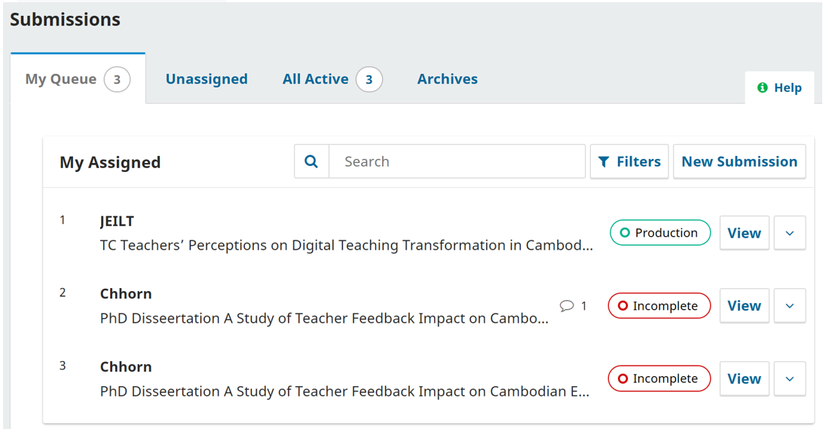Click the comment bubble icon on Chhorn submission
This screenshot has height=429, width=826.
[567, 306]
